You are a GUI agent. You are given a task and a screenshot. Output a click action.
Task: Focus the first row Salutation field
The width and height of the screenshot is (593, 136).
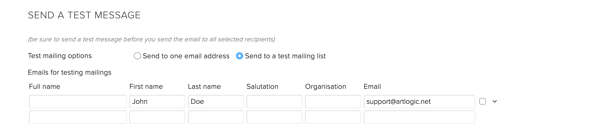(x=274, y=102)
